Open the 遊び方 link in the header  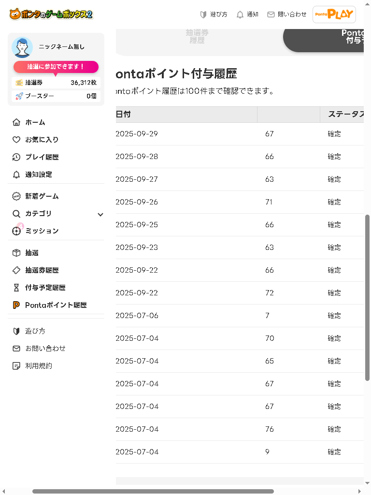coord(214,15)
